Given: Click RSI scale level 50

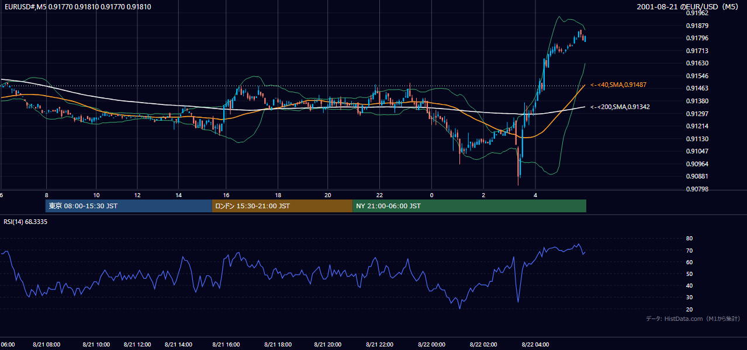Looking at the screenshot, I should [x=690, y=274].
